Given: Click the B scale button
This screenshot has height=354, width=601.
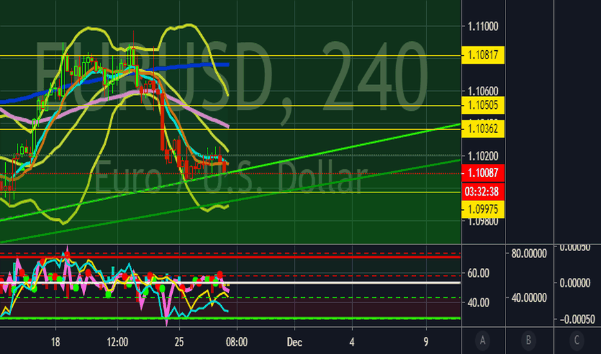Looking at the screenshot, I should (529, 340).
